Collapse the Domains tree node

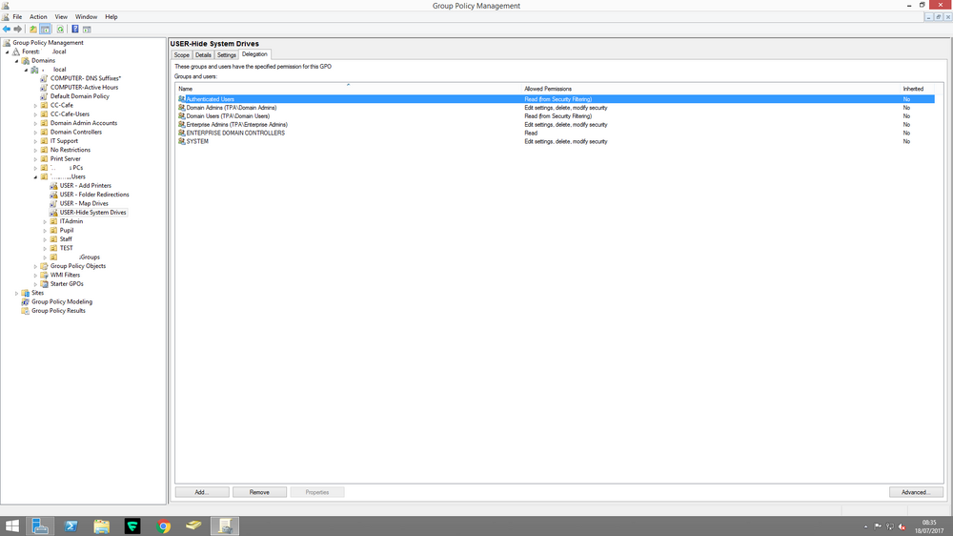(16, 61)
